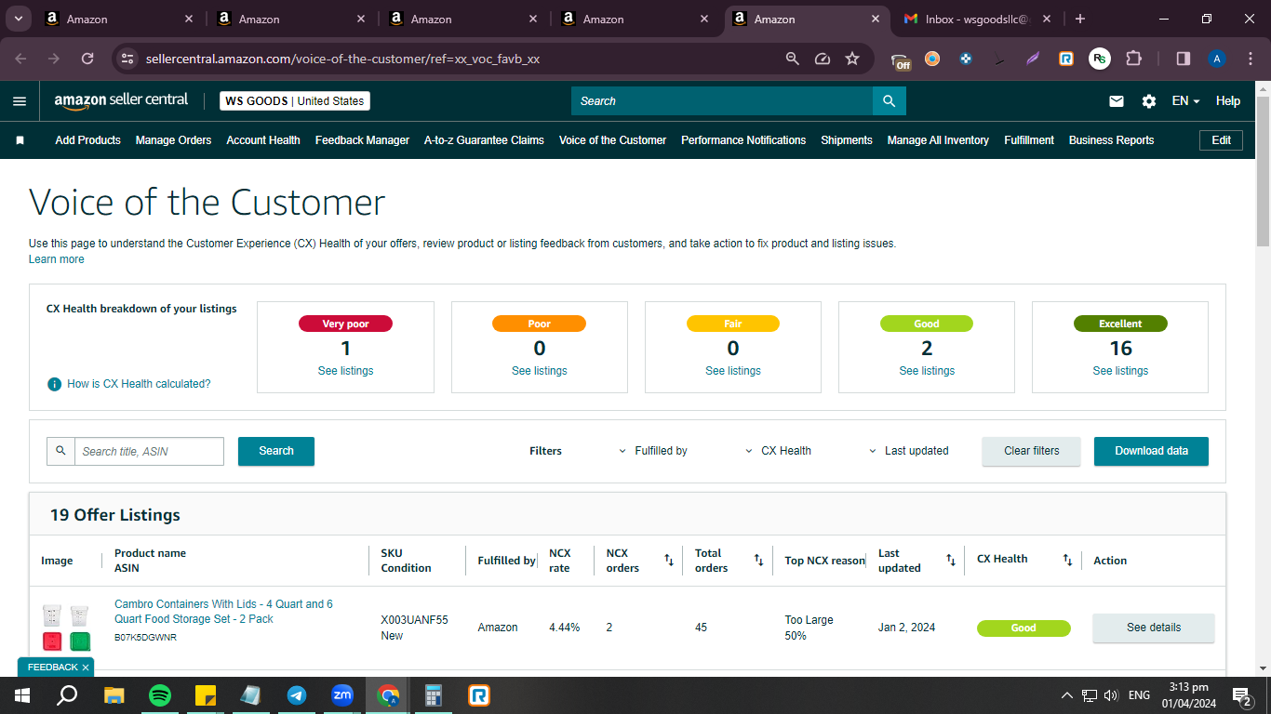Open Zoom from the taskbar
Screen dimensions: 1271x714
click(342, 695)
